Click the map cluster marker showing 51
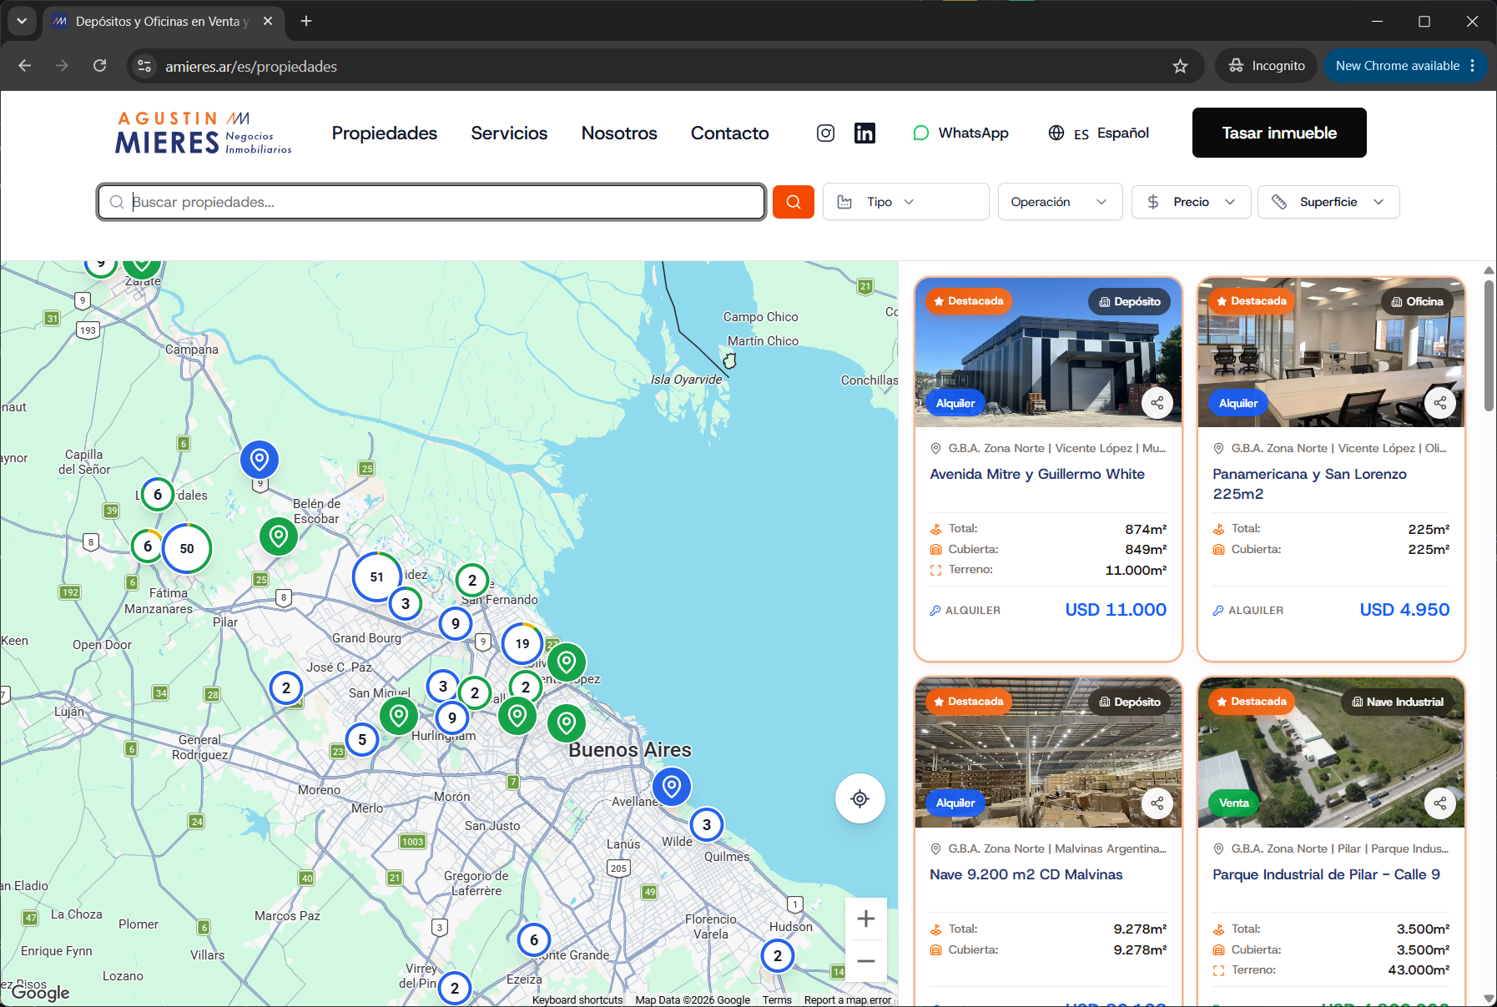 click(x=377, y=577)
